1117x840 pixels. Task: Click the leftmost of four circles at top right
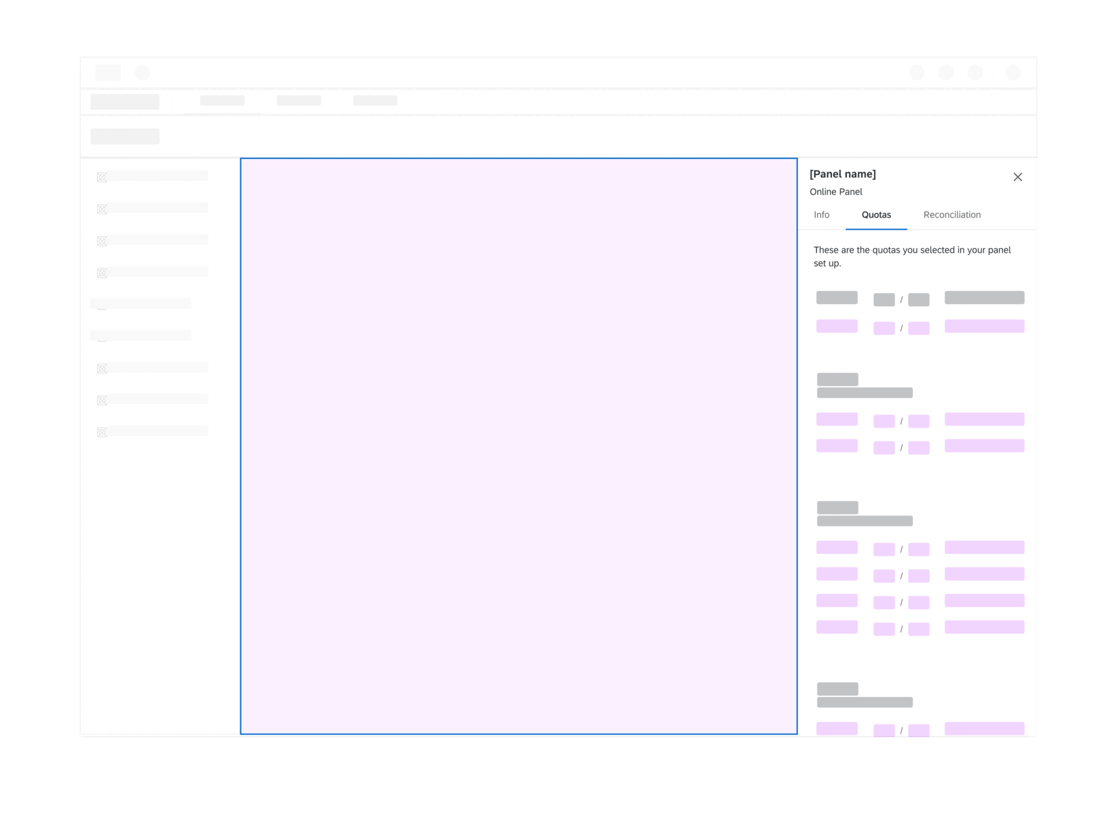coord(917,73)
